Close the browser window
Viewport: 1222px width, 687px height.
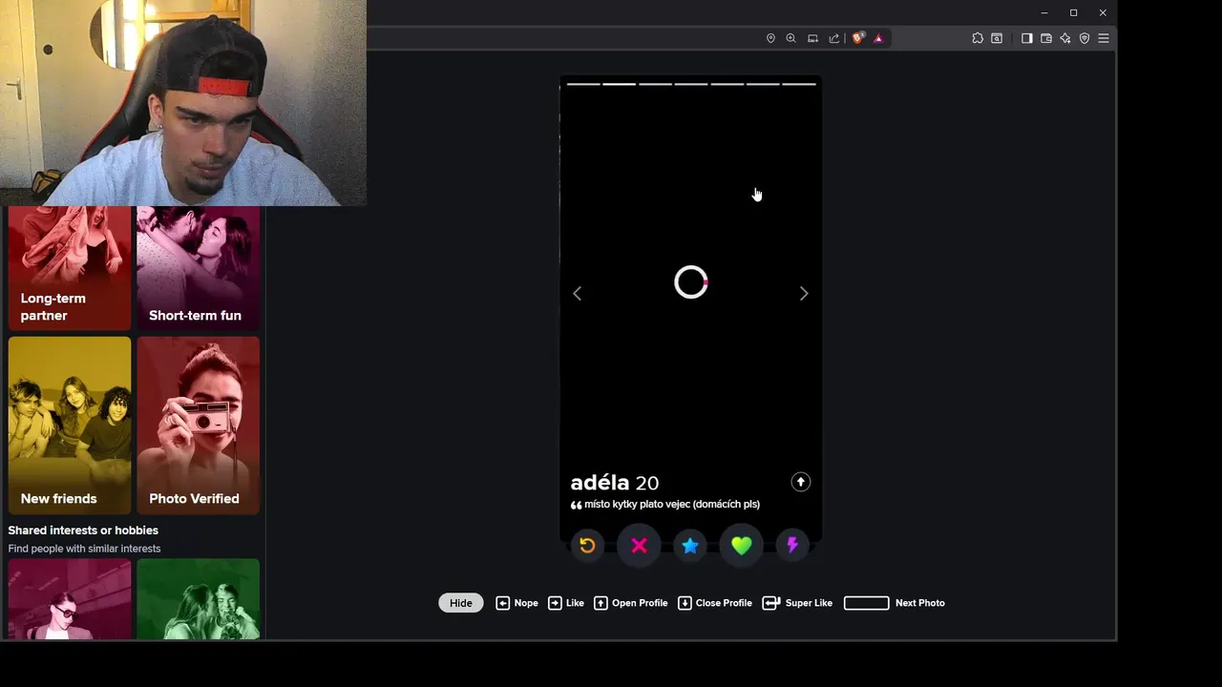point(1103,12)
